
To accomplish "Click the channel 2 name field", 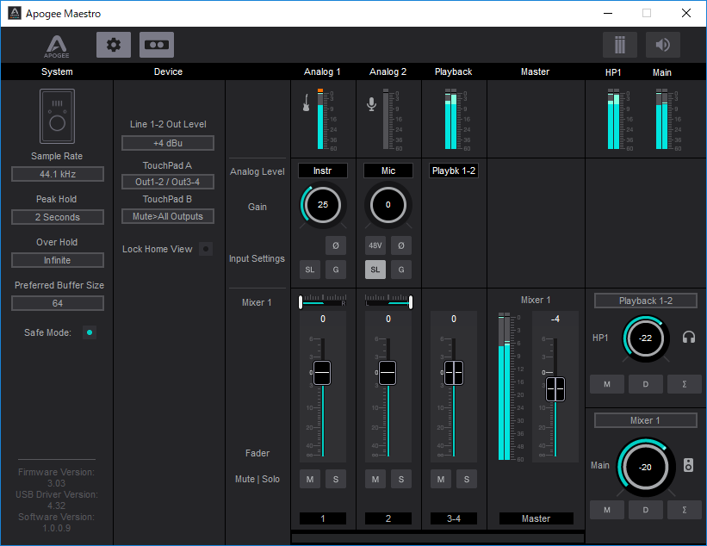I will tap(388, 518).
